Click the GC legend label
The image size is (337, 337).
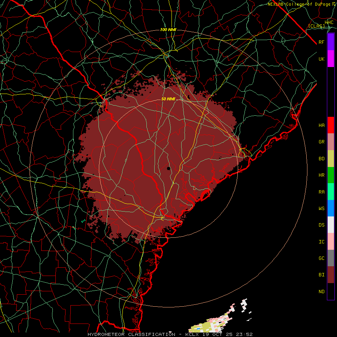321,258
